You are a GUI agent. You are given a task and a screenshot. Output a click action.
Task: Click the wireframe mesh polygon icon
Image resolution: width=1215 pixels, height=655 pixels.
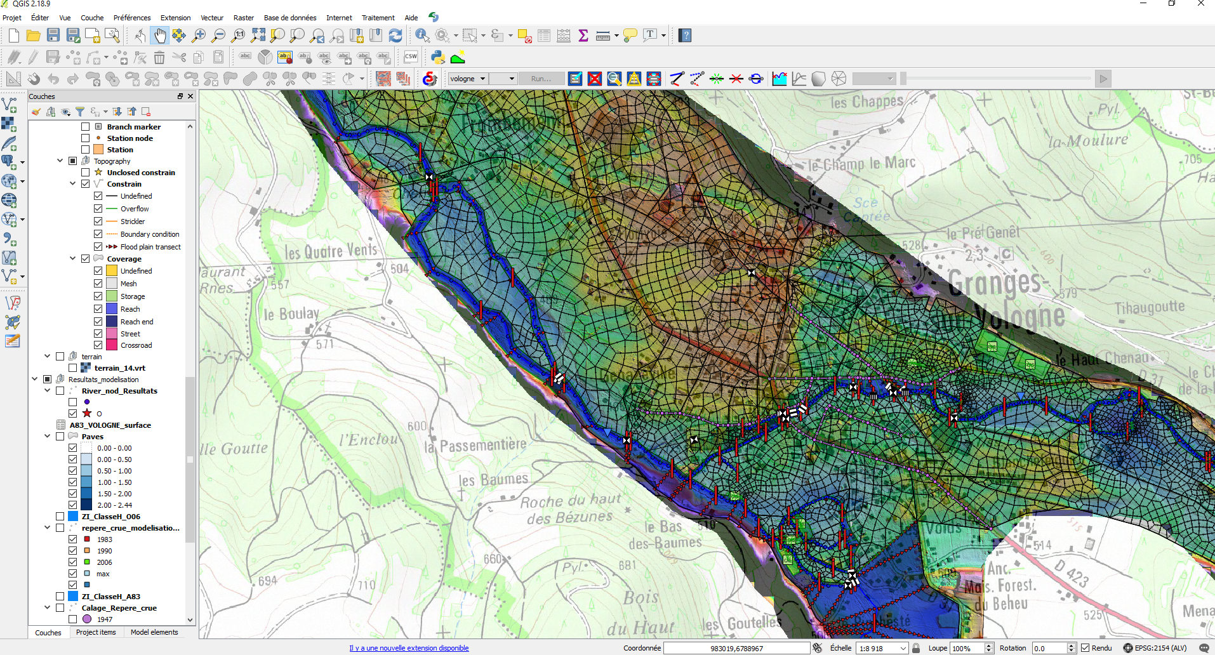(839, 79)
